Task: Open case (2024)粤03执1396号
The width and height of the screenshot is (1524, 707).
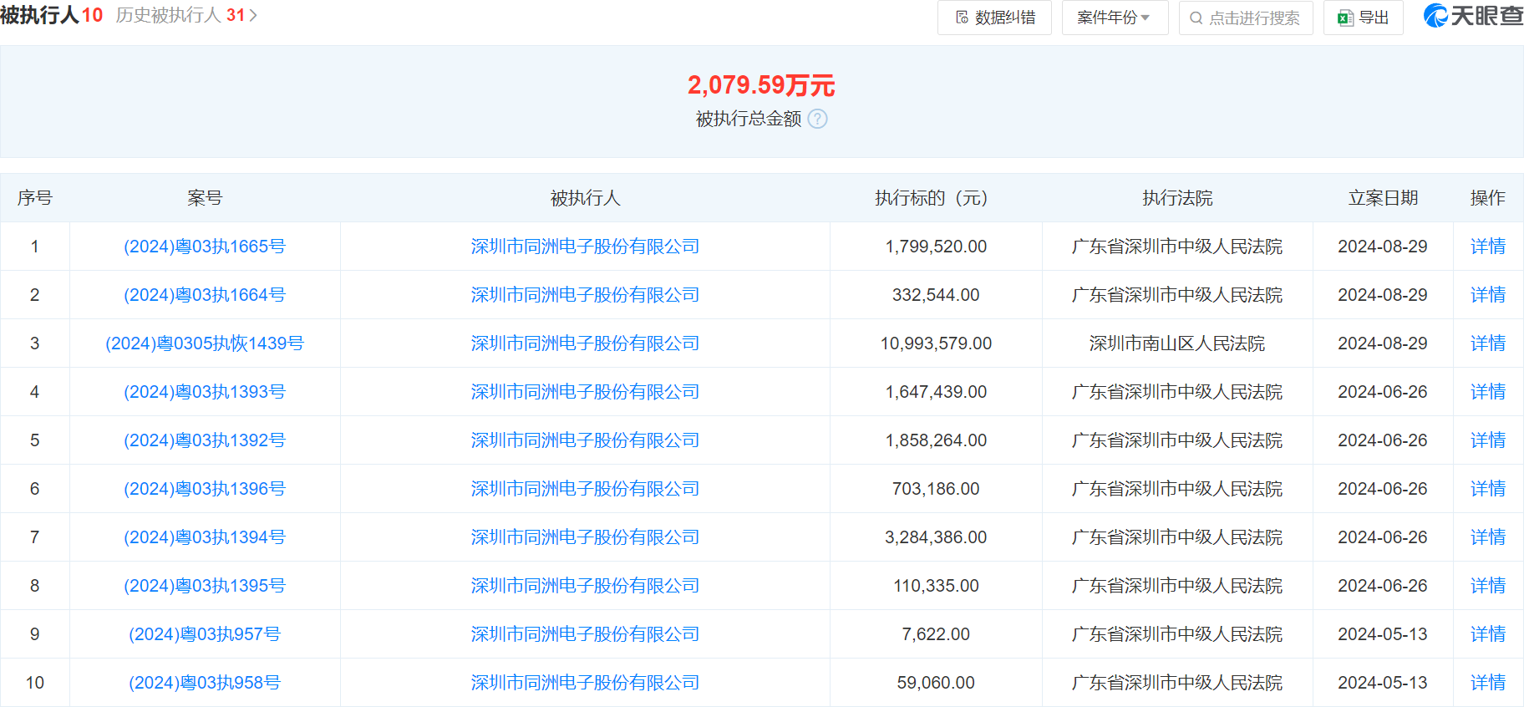Action: [x=205, y=489]
